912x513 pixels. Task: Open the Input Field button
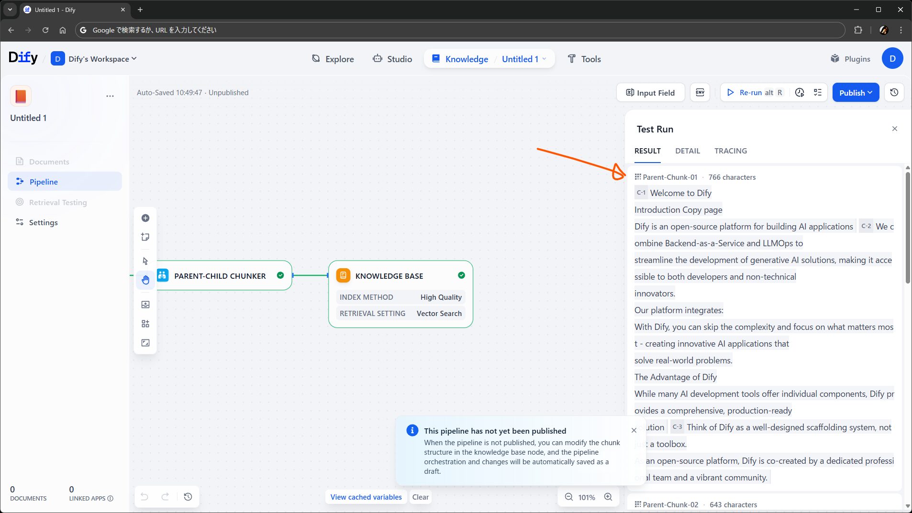[650, 93]
